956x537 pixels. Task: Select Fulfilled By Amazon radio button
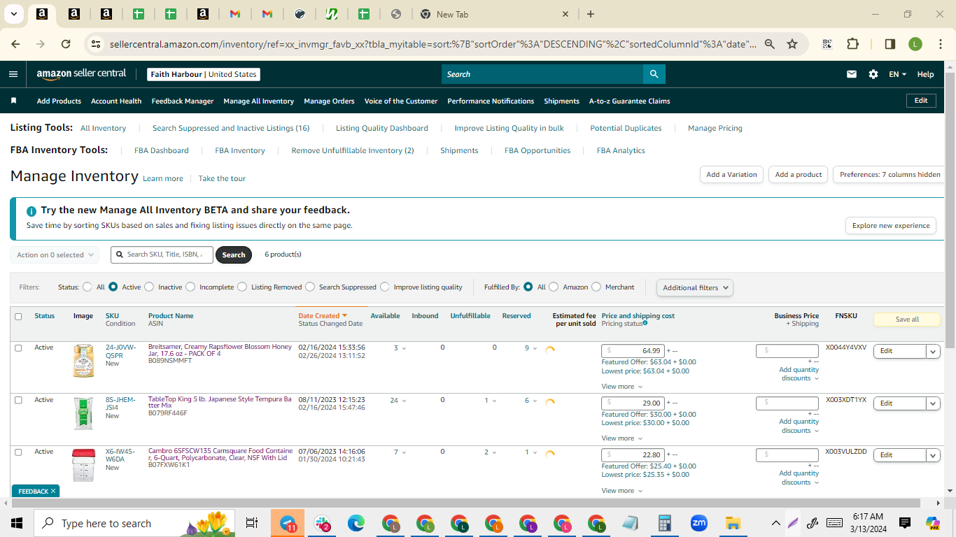click(554, 287)
